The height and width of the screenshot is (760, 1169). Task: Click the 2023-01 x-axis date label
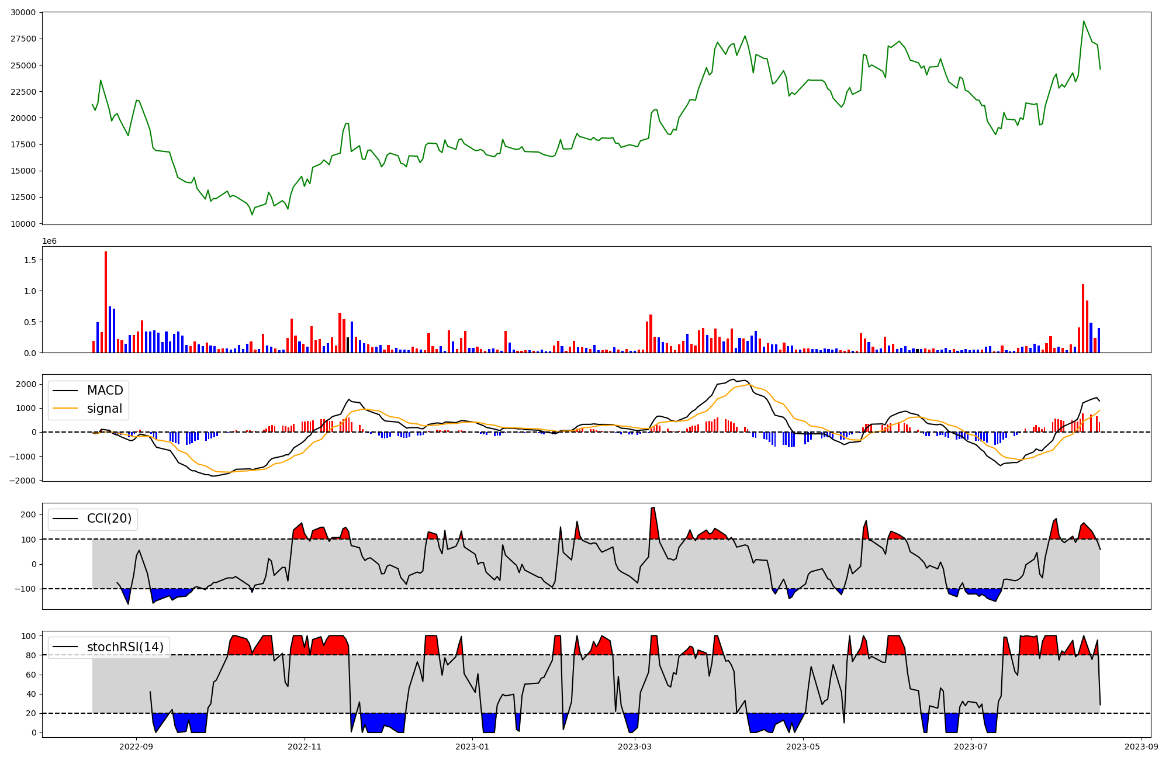[472, 747]
